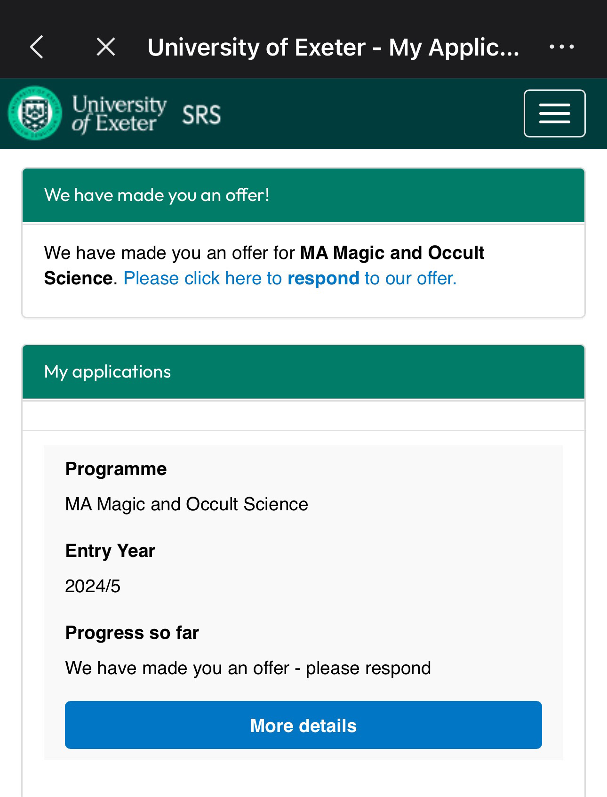Click the 'More details' button
Screen dimensions: 607x797
(303, 725)
